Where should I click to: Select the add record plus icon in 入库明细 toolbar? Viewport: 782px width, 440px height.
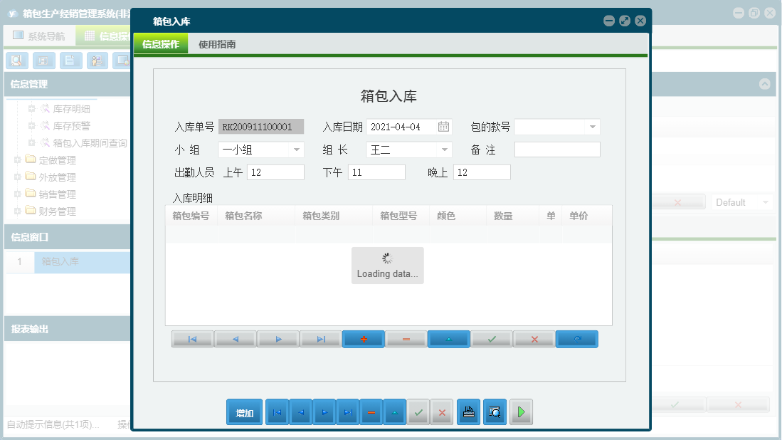(x=363, y=339)
